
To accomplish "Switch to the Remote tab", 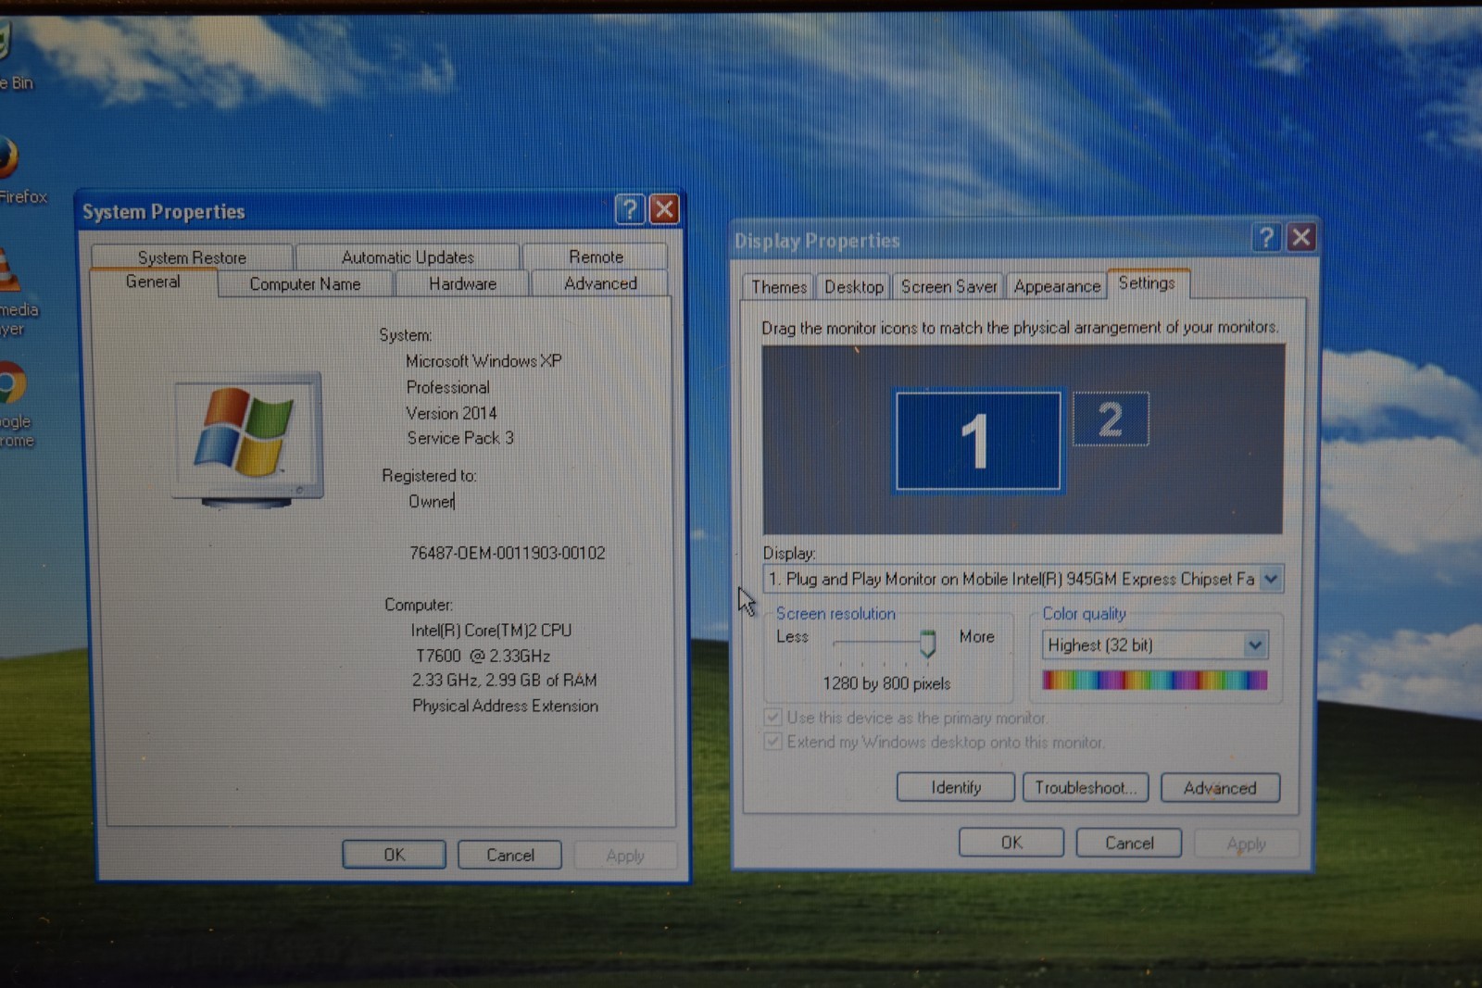I will 596,256.
